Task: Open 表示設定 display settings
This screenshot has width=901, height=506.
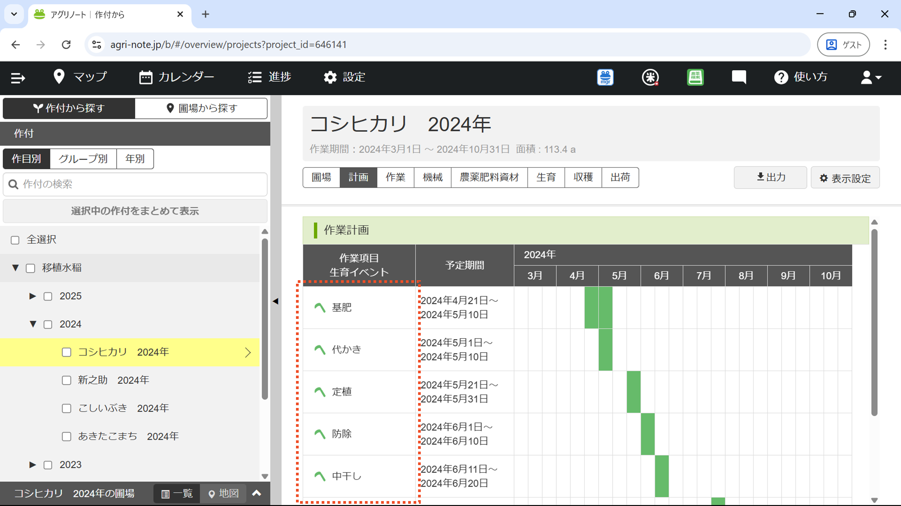Action: pos(845,178)
